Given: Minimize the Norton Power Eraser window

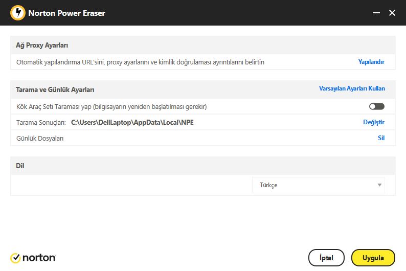Looking at the screenshot, I should click(376, 13).
